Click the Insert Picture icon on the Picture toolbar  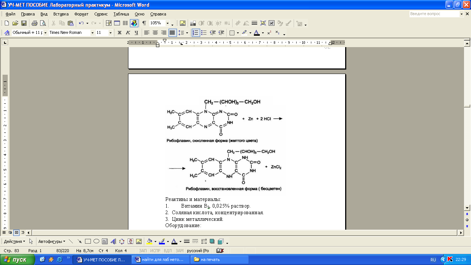pos(183,23)
